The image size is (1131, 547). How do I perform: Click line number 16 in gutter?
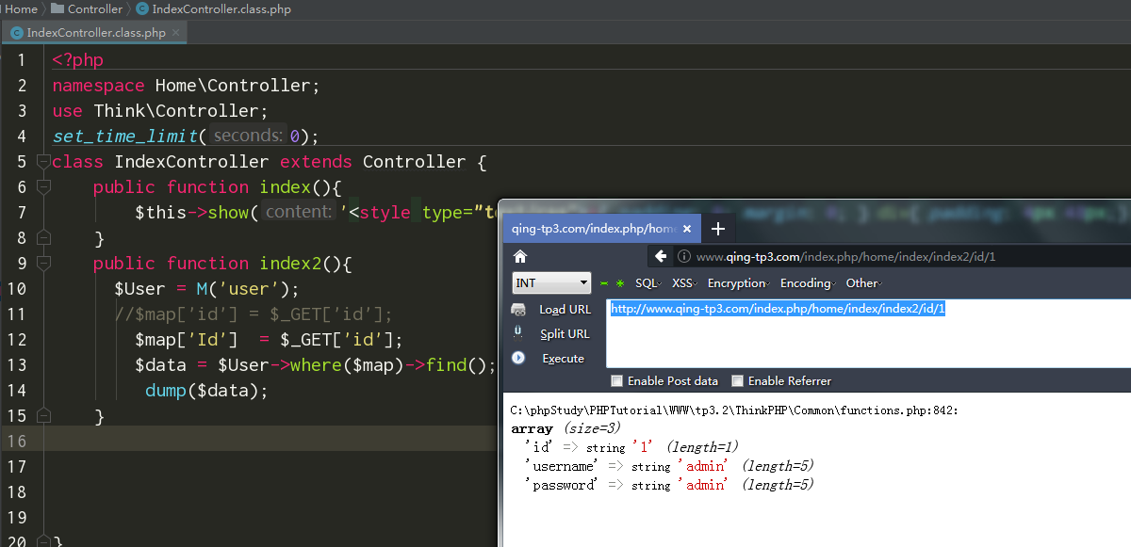pos(16,441)
